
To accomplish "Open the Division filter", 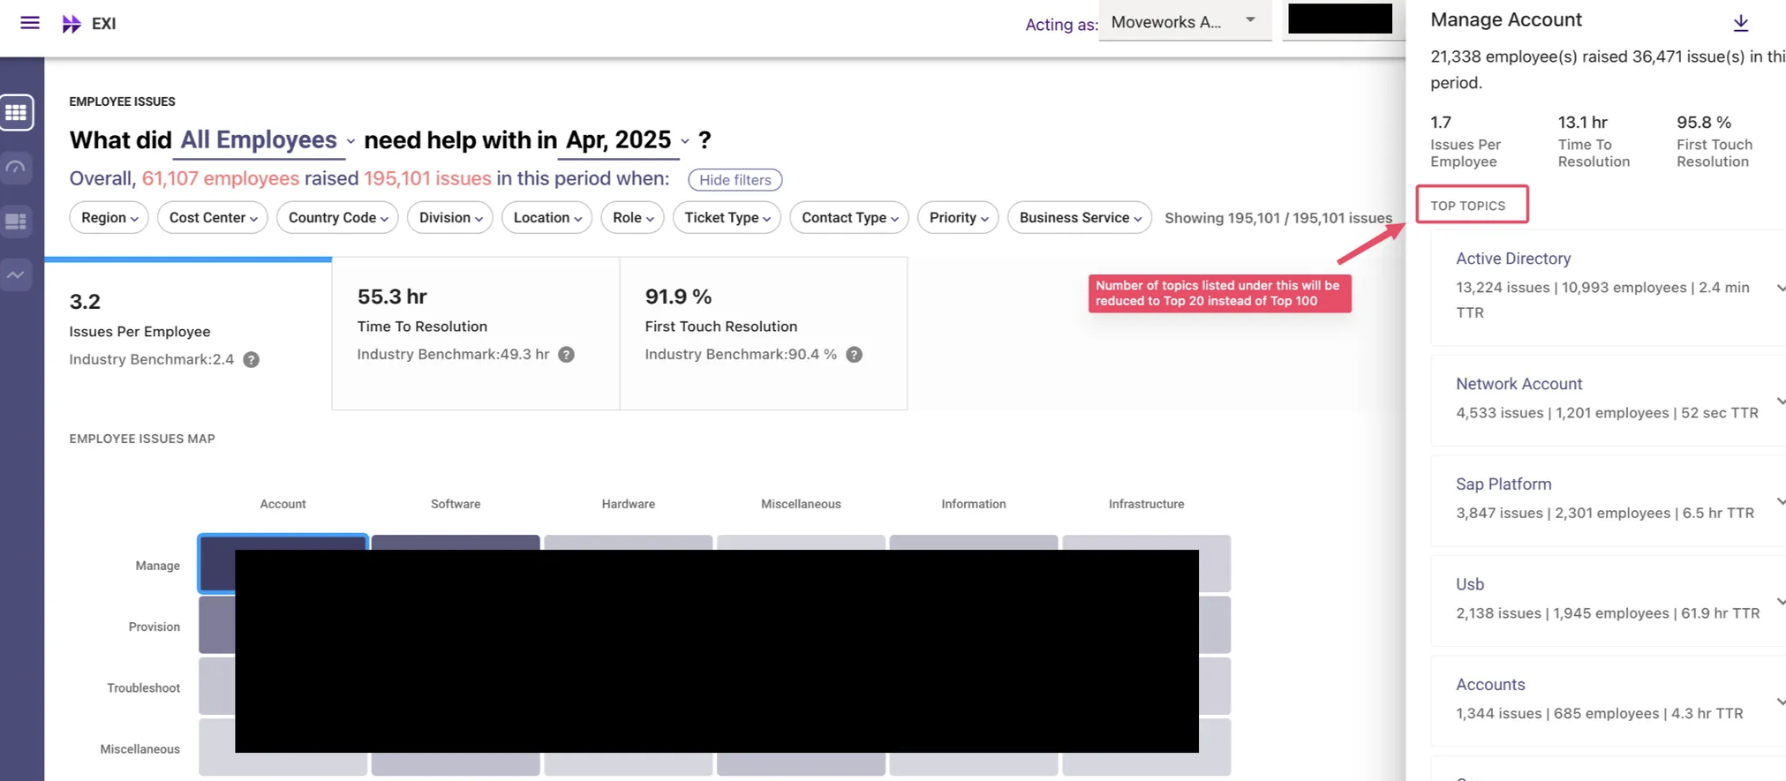I will [450, 218].
